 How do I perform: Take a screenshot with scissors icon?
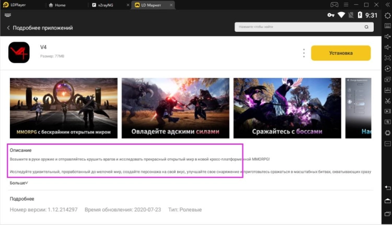pyautogui.click(x=387, y=101)
